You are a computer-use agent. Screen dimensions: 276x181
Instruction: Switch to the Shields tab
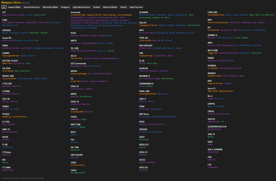97,7
